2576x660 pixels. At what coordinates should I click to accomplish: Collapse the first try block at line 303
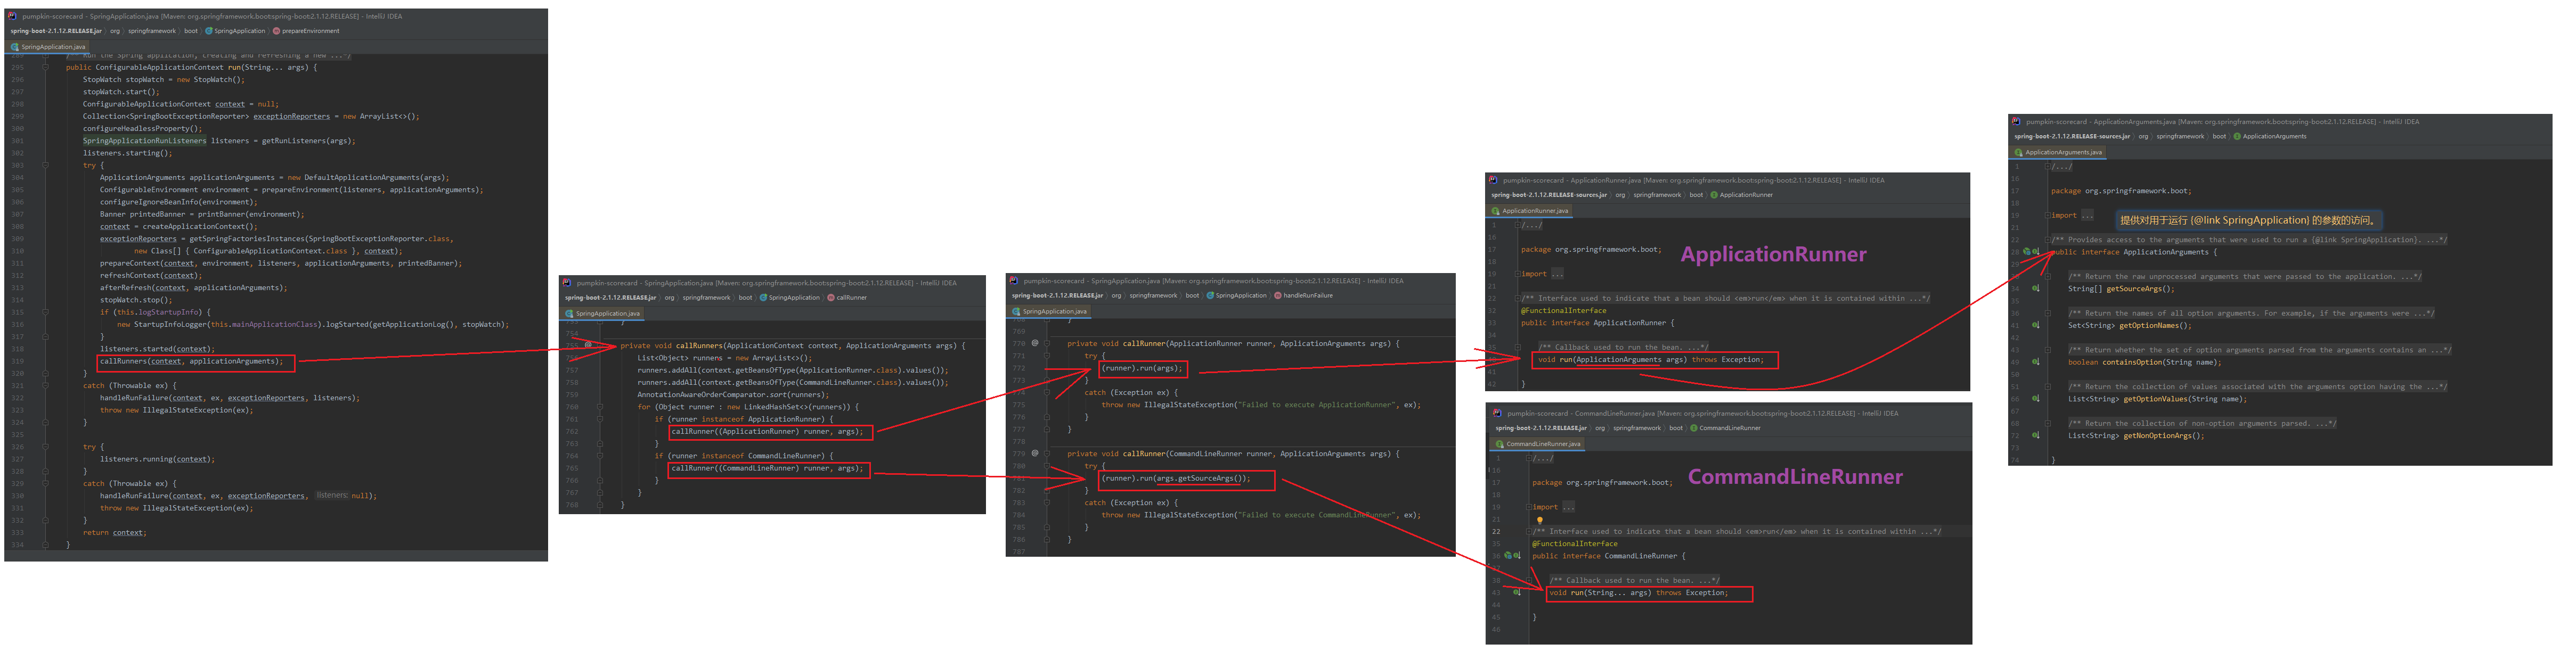coord(45,166)
